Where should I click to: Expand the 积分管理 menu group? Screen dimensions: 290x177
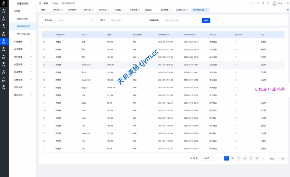23,41
